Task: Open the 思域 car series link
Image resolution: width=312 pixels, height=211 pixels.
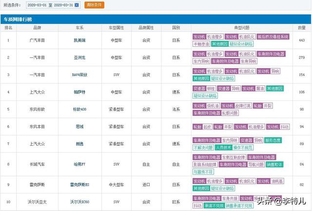Action: point(79,127)
